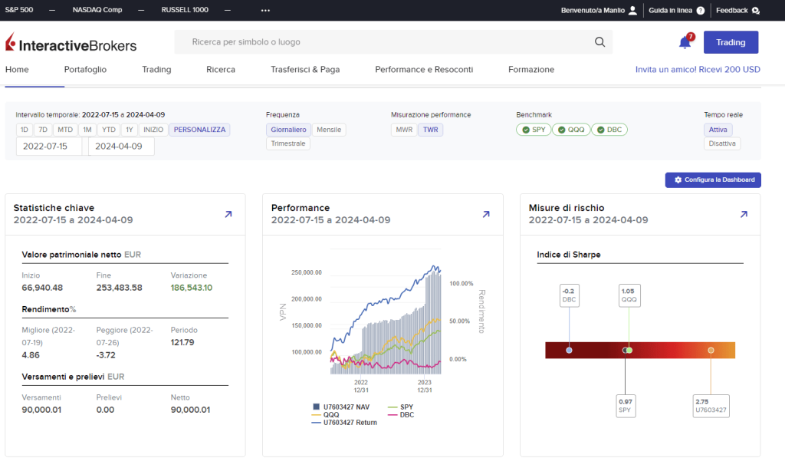Select Giornaliero frequency
Screen dimensions: 785x458
(x=288, y=130)
